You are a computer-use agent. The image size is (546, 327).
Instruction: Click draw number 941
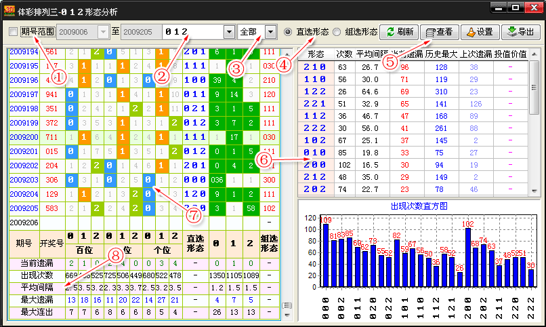(51, 94)
